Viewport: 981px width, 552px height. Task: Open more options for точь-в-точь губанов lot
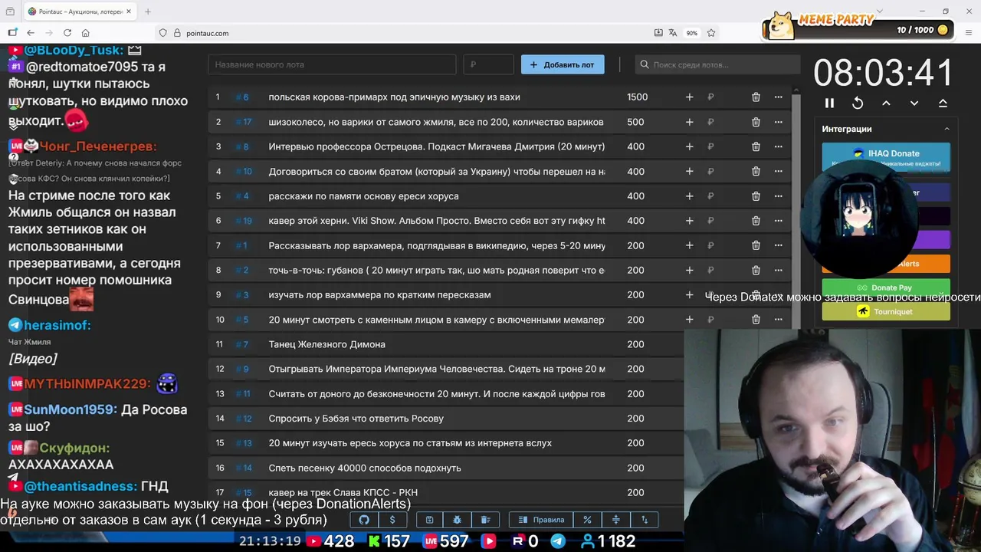[779, 270]
